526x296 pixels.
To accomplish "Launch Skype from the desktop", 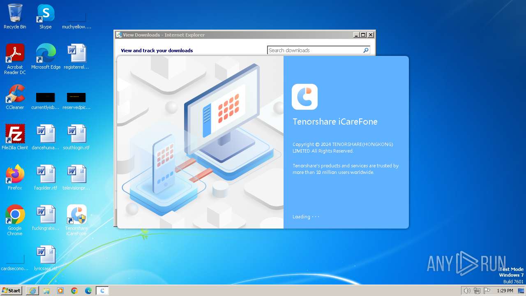I will click(46, 16).
